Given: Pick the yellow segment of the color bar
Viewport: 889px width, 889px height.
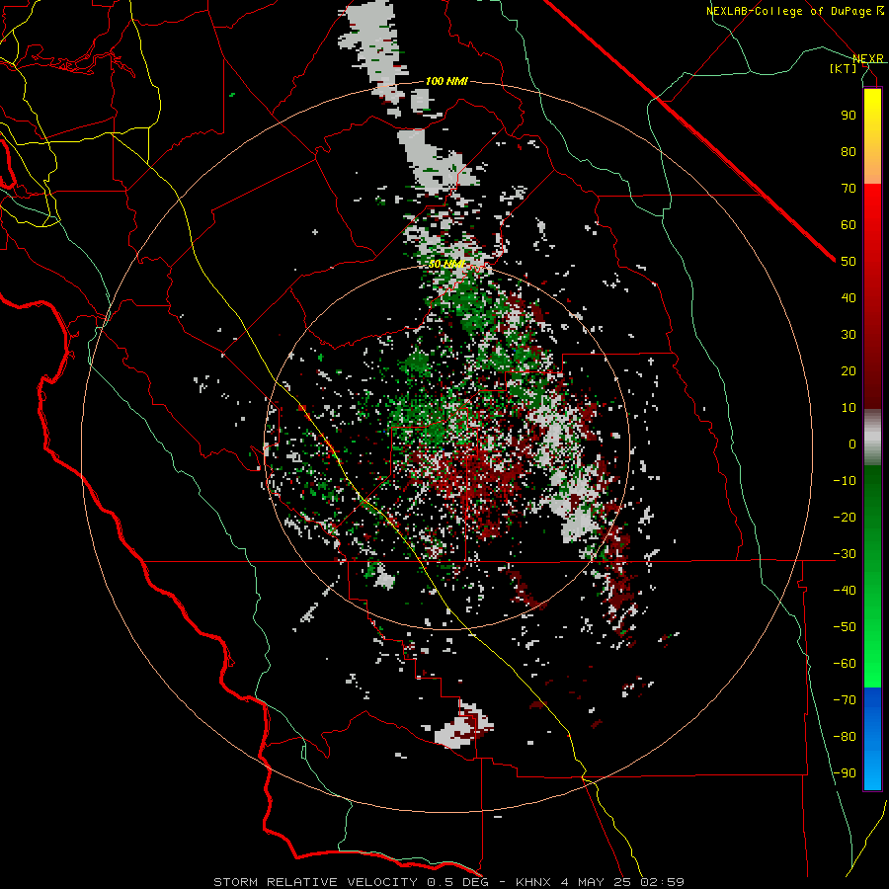Looking at the screenshot, I should [x=872, y=114].
